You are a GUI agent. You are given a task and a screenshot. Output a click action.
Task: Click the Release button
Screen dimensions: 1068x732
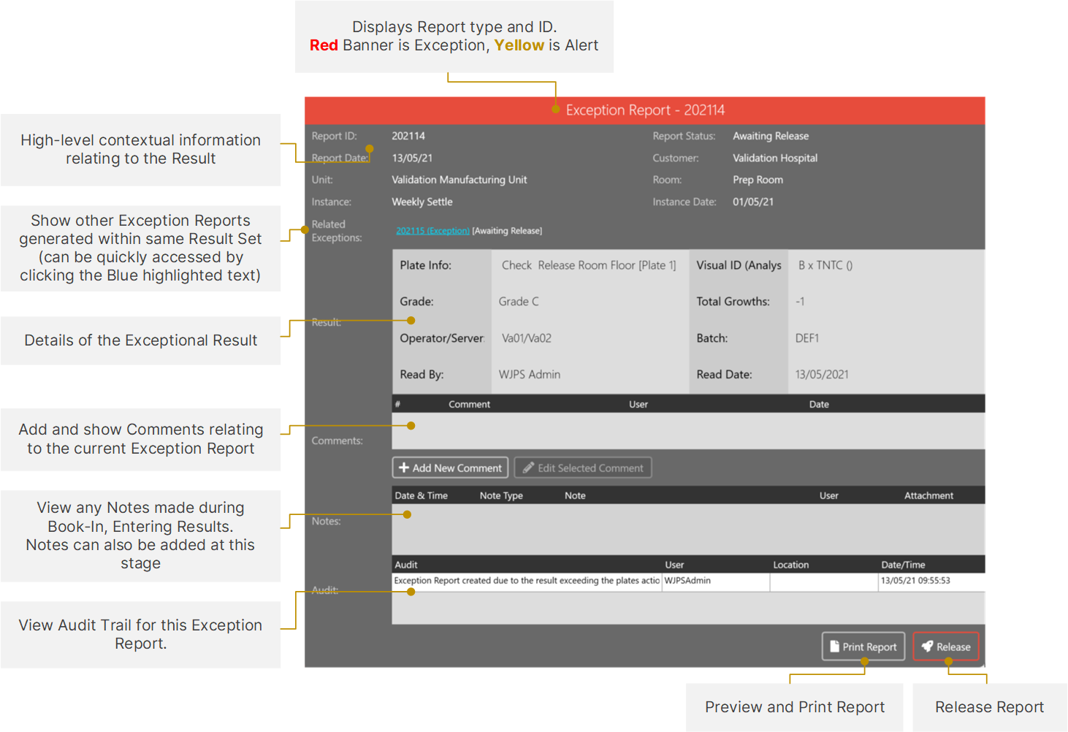[945, 646]
